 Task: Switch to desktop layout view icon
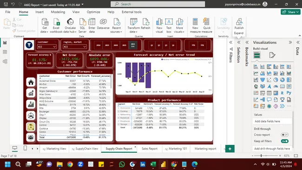(15, 148)
